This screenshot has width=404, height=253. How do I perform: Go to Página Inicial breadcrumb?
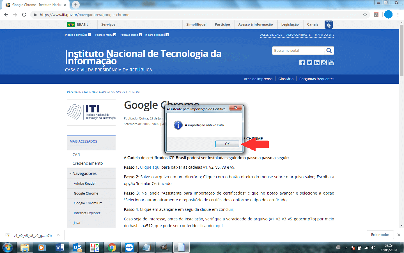[78, 92]
